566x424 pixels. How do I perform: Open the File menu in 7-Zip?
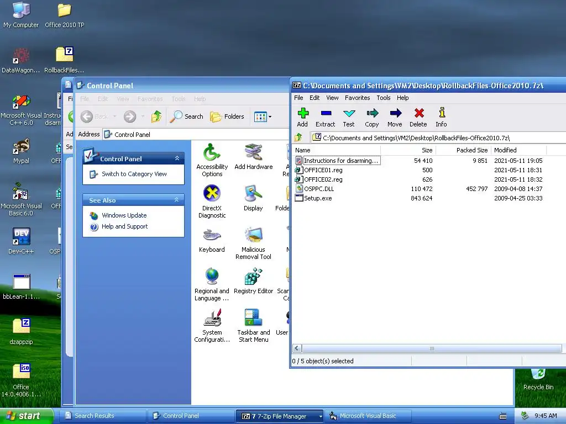[298, 98]
